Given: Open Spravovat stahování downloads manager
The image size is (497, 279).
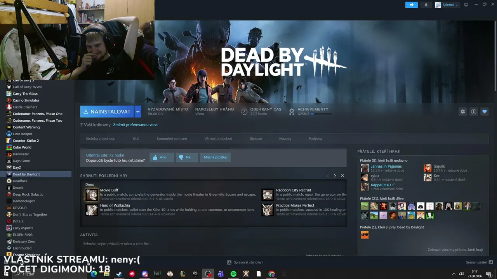Looking at the screenshot, I should point(245,262).
